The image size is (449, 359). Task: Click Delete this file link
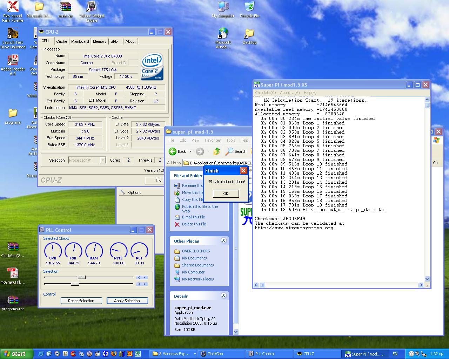[x=190, y=224]
